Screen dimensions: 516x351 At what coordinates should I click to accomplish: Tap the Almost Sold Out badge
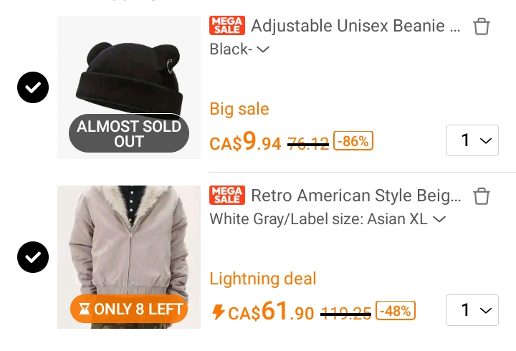coord(129,133)
